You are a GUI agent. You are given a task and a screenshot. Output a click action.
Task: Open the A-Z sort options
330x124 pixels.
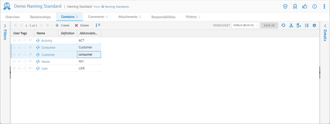coord(306,25)
